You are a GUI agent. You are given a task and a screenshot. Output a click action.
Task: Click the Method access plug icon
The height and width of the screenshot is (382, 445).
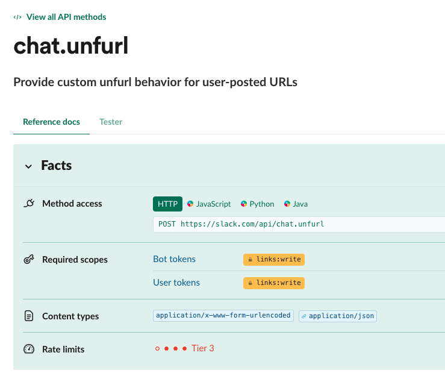point(29,204)
